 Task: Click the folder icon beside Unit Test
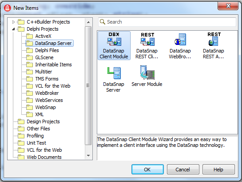(x=21, y=143)
